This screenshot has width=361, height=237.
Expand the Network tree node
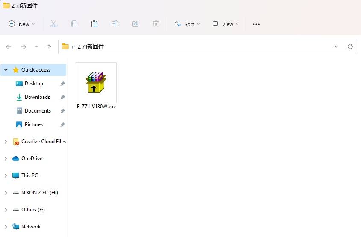[6, 227]
